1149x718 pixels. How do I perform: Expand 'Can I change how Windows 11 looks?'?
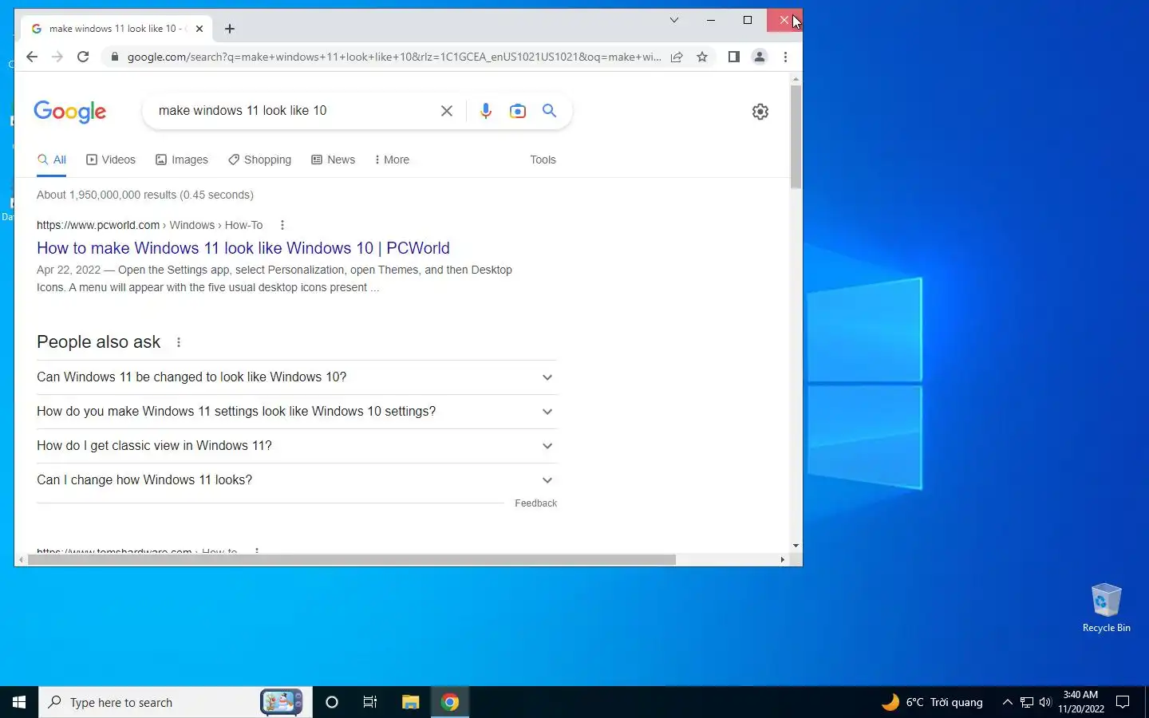(x=297, y=480)
